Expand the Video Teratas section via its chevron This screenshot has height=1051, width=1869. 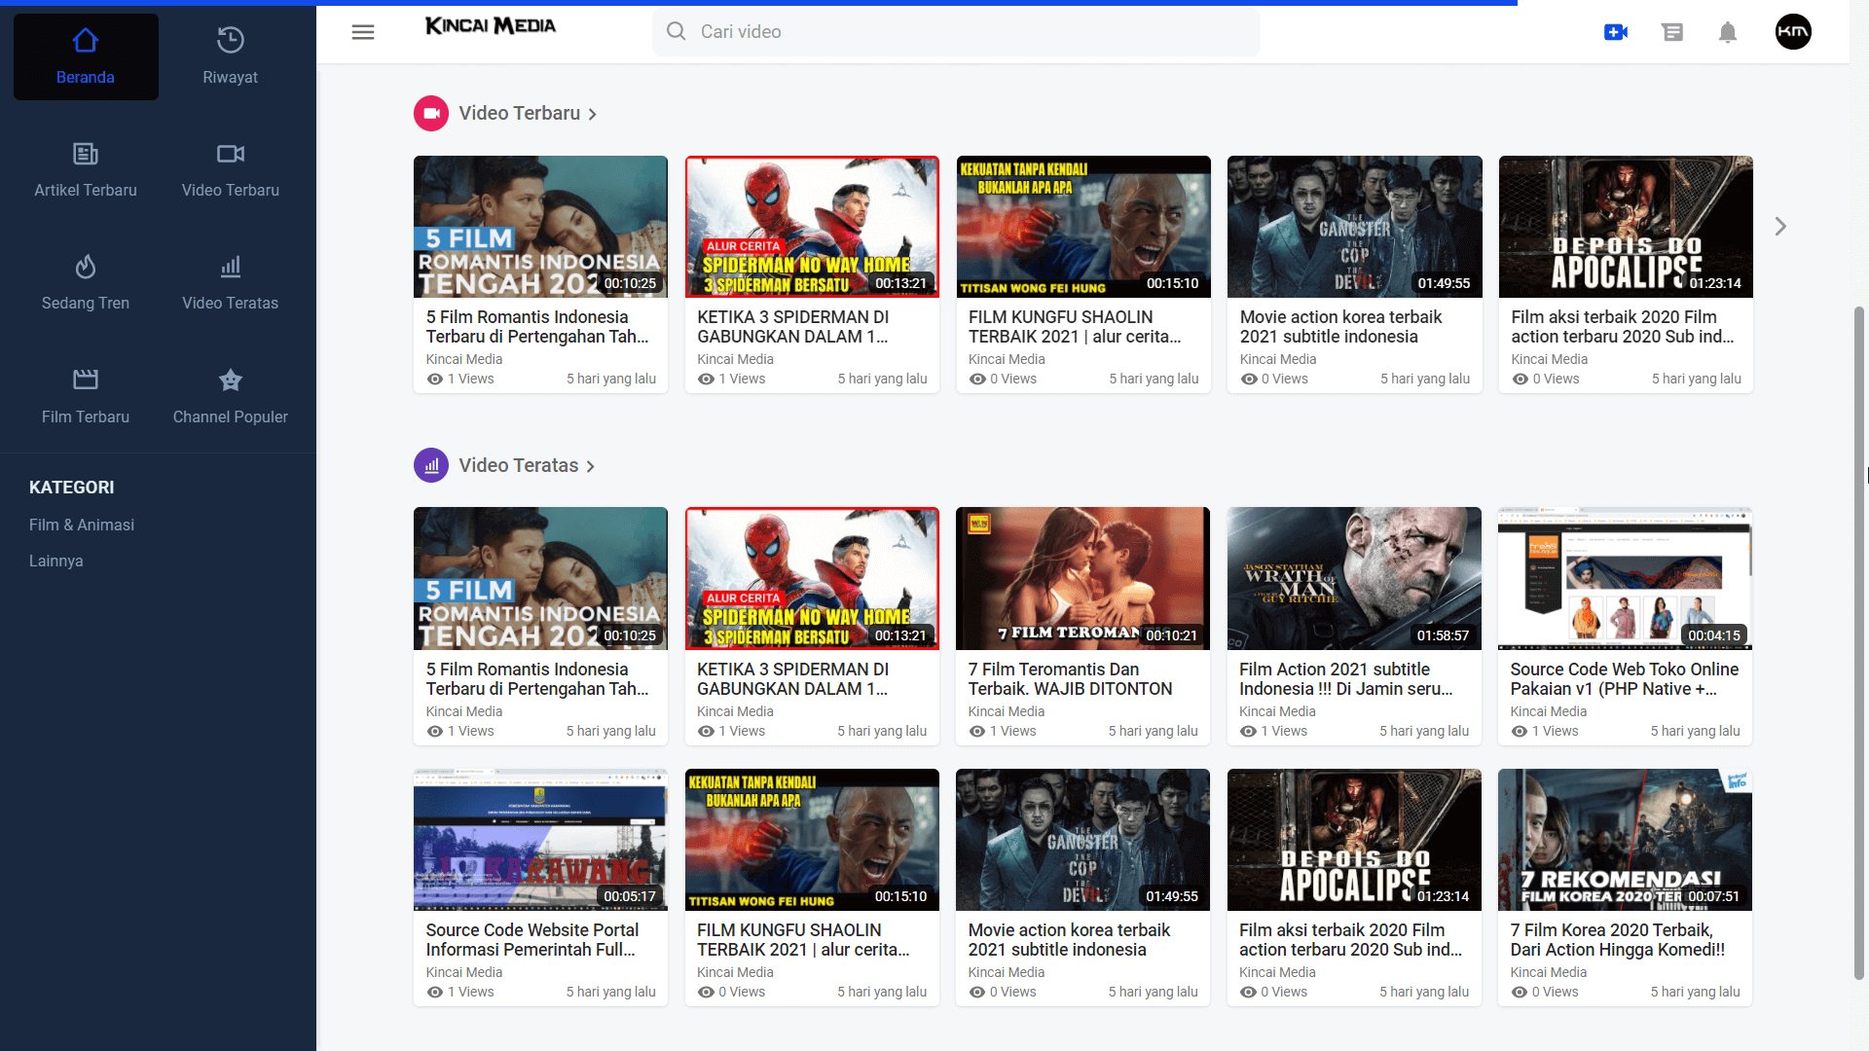point(590,466)
